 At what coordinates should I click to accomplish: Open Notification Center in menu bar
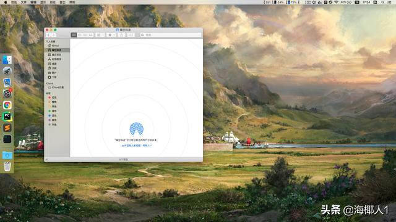click(x=389, y=2)
